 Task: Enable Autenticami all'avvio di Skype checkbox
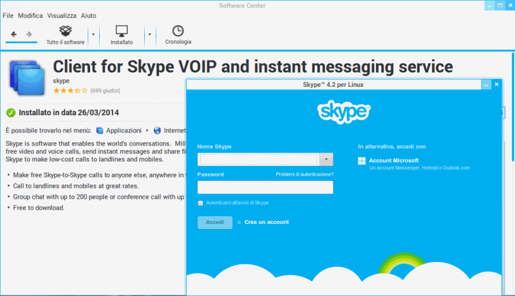click(200, 203)
